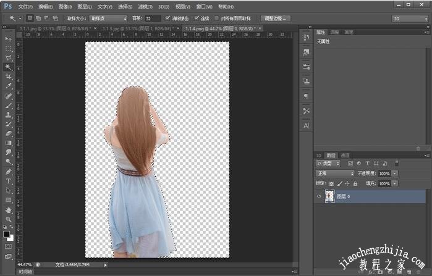Select the Rectangular Marquee tool
The height and width of the screenshot is (276, 432).
(9, 48)
